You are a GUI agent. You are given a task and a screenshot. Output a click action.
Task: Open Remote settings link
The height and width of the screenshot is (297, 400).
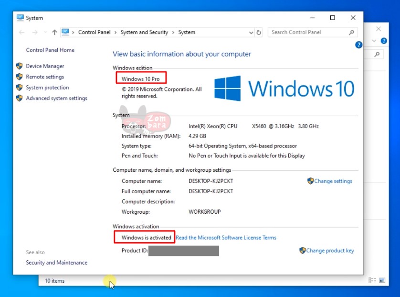click(x=45, y=77)
